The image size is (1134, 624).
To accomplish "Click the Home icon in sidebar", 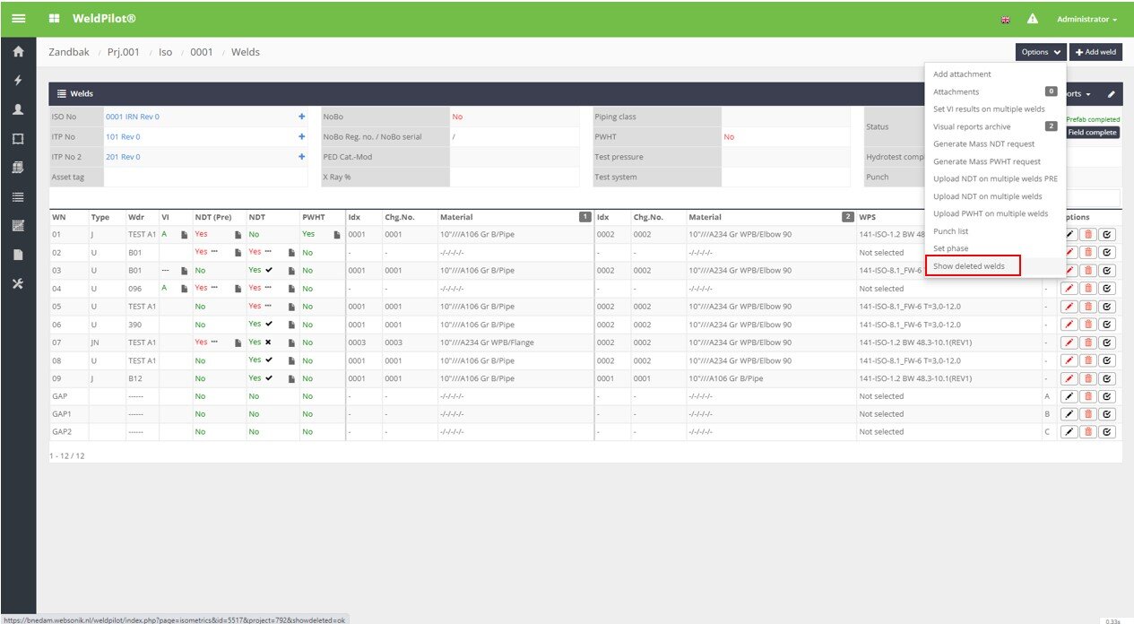I will coord(18,52).
